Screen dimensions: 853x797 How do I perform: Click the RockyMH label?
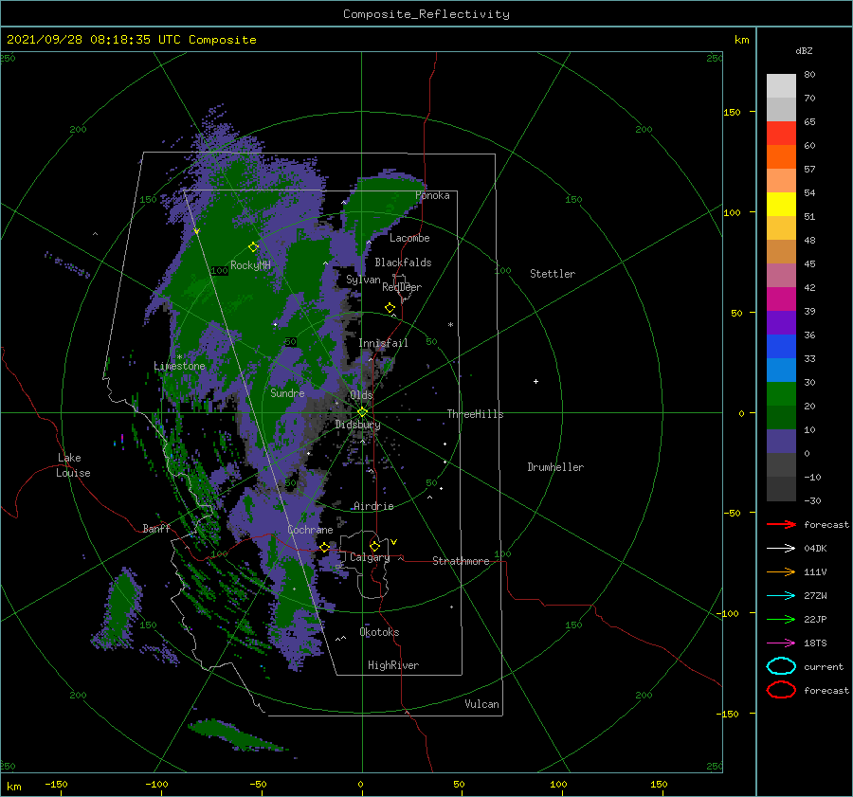pos(250,265)
